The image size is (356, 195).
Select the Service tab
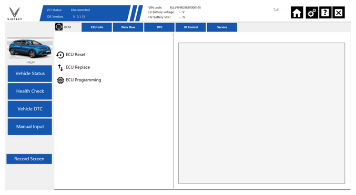[222, 27]
